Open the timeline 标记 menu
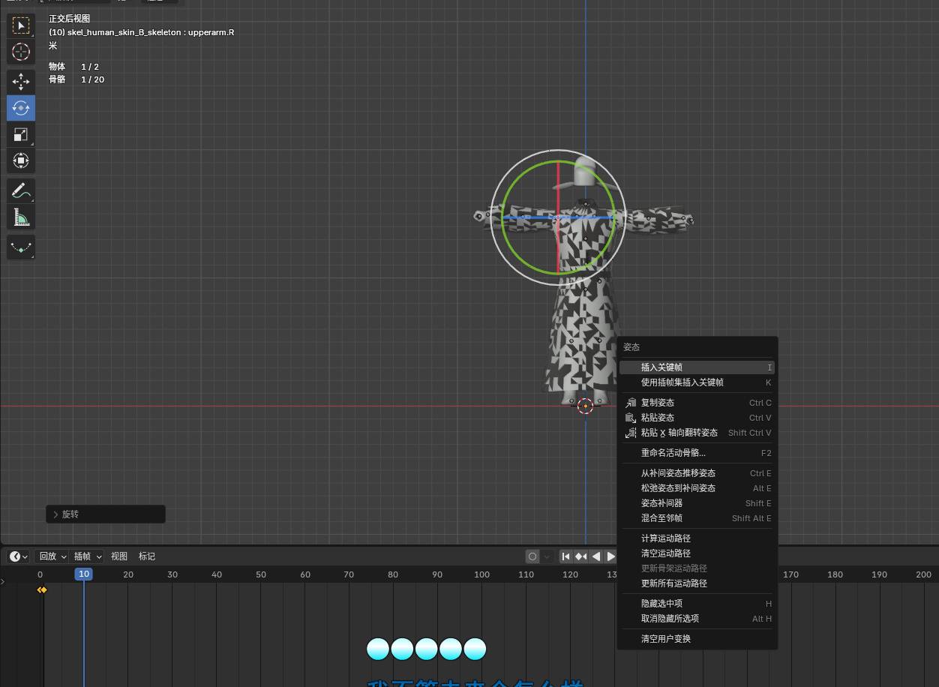This screenshot has width=939, height=687. [147, 556]
